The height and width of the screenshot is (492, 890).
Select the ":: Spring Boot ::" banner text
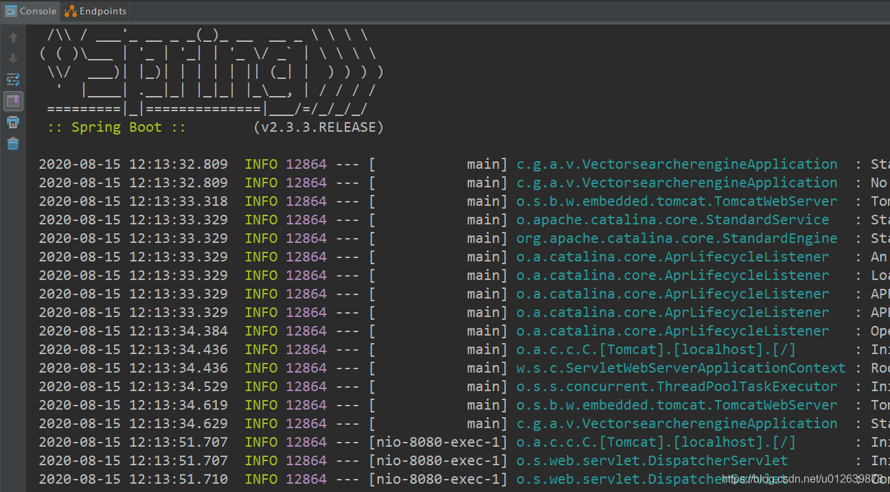click(x=117, y=127)
